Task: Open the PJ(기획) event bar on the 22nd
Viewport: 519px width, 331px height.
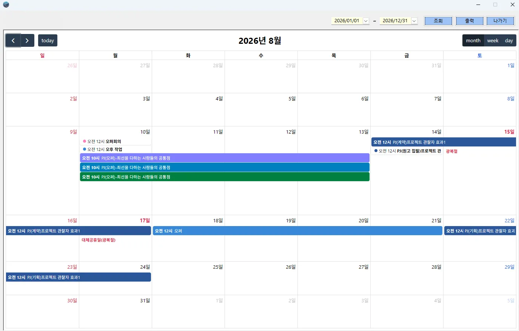Action: (480, 231)
